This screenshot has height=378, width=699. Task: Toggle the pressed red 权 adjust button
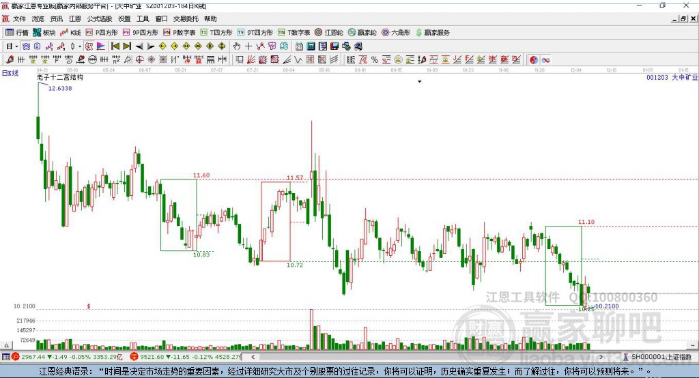click(x=89, y=46)
